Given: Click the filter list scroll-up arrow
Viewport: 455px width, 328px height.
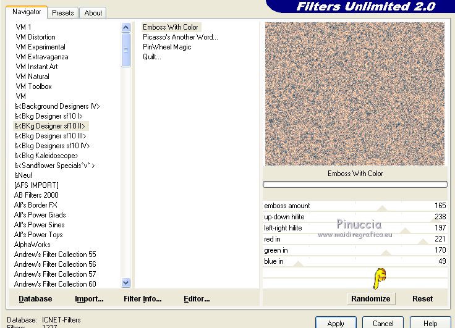Looking at the screenshot, I should pyautogui.click(x=125, y=28).
